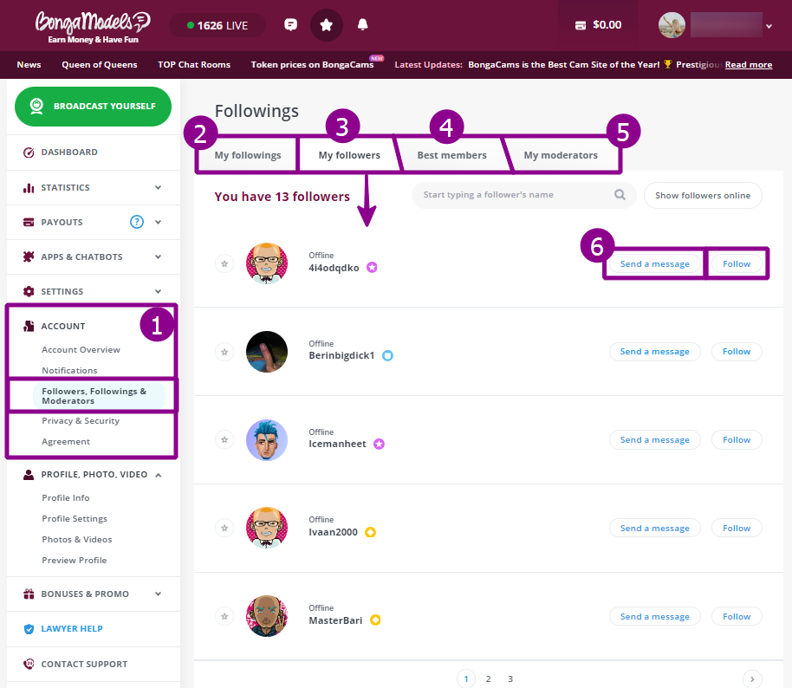Toggle favorite star for Icemanheet
Viewport: 792px width, 688px height.
[x=224, y=440]
